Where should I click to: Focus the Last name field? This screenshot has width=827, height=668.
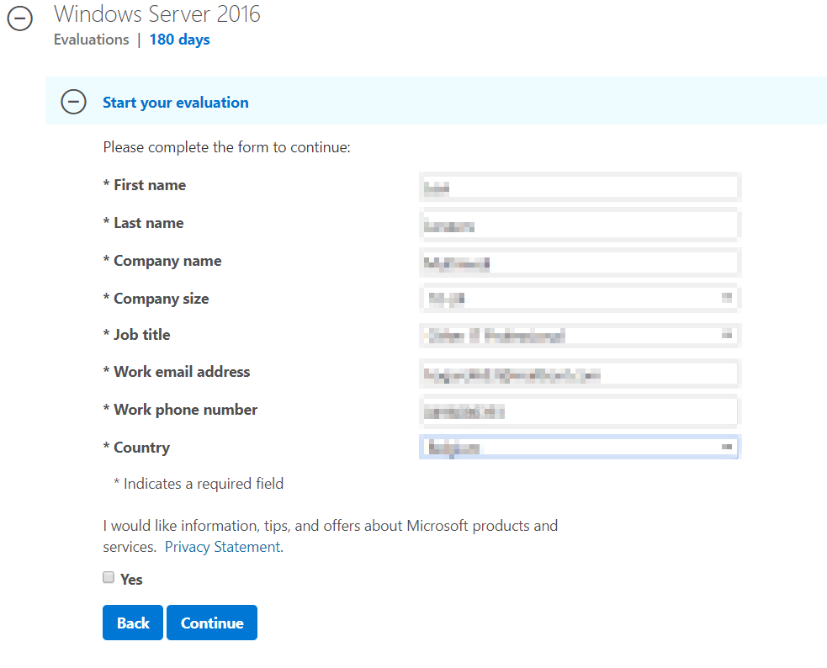coord(580,225)
